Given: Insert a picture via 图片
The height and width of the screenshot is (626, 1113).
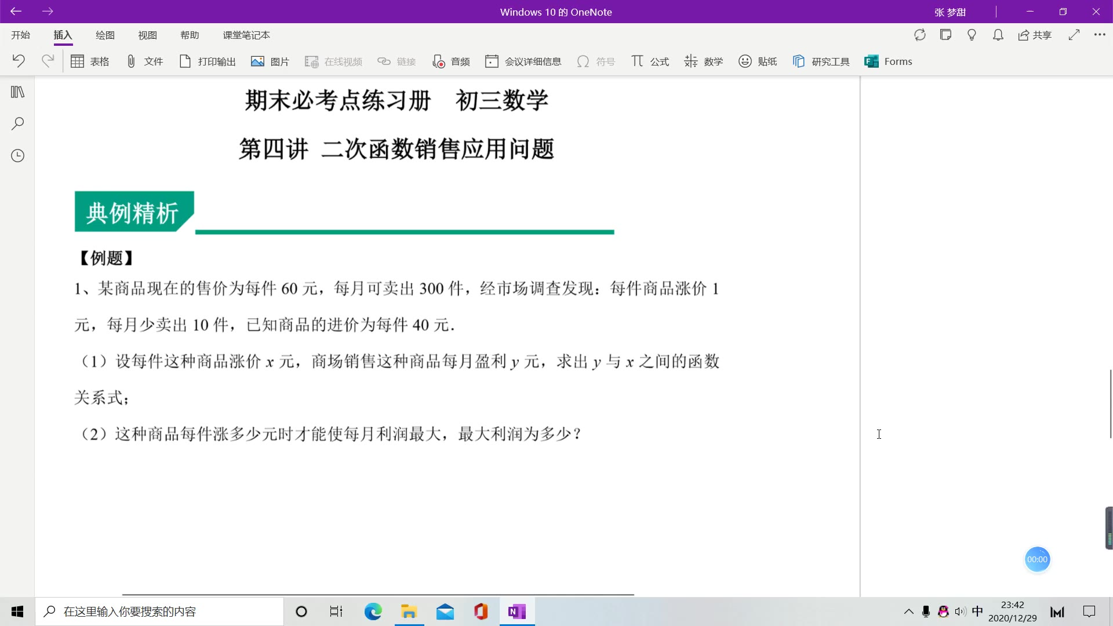Looking at the screenshot, I should [270, 61].
